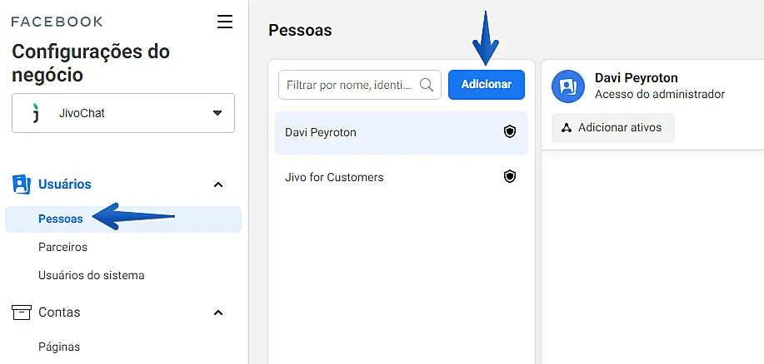The height and width of the screenshot is (364, 764).
Task: Click Davi Peyroton's admin shield icon
Action: pos(510,132)
